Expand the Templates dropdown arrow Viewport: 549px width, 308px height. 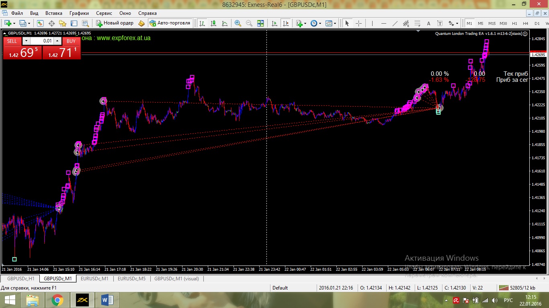click(x=335, y=23)
